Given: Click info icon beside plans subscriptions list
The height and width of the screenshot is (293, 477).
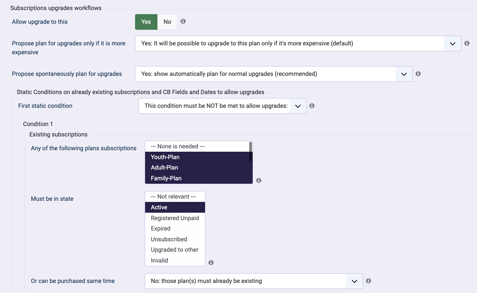Looking at the screenshot, I should 259,180.
